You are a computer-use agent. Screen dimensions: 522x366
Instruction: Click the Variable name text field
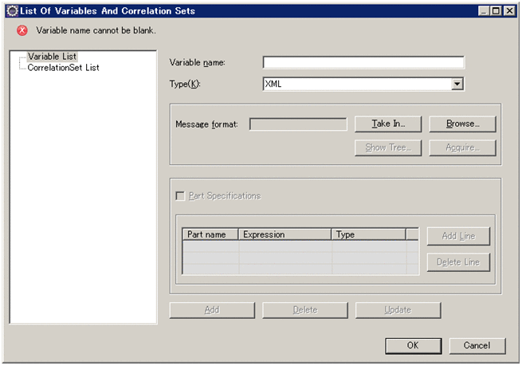click(363, 63)
